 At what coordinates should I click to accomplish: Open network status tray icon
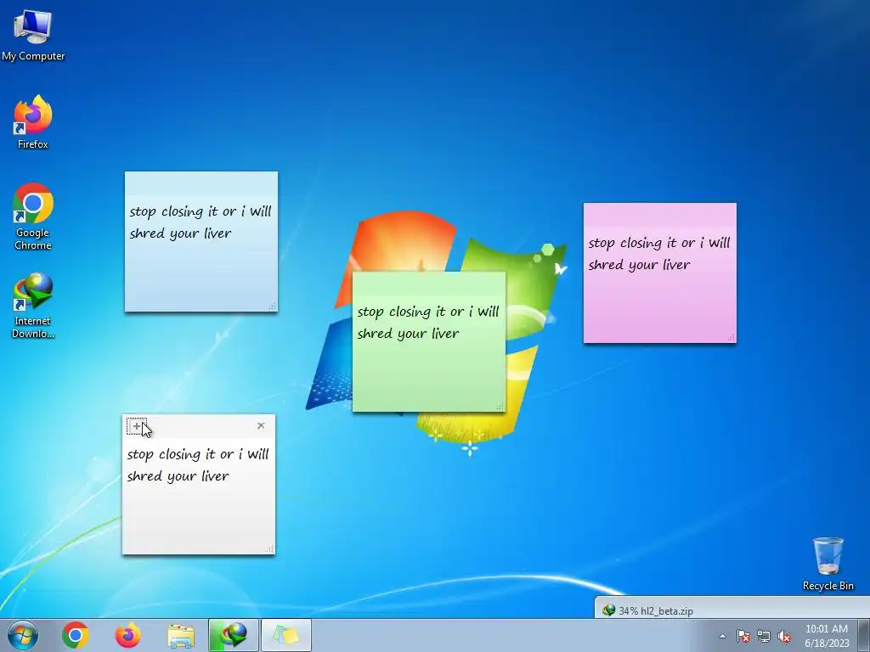764,637
